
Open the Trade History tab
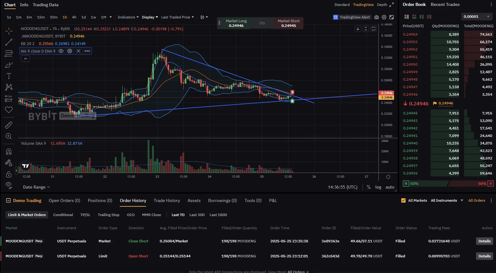(x=167, y=200)
